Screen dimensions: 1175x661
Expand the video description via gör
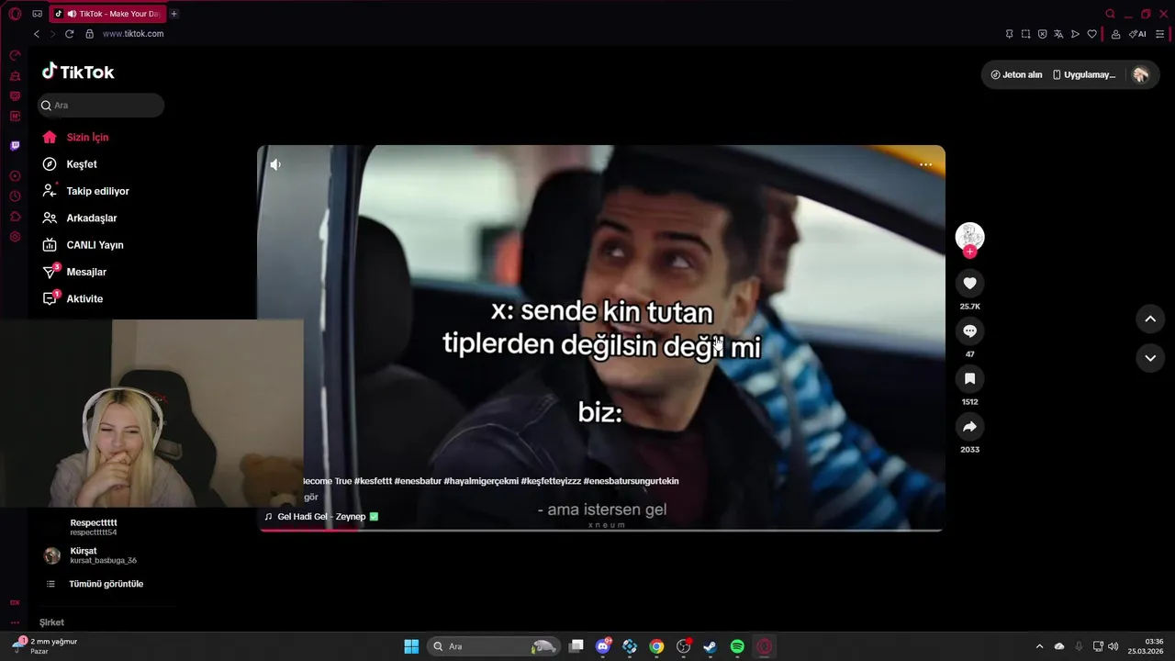click(310, 498)
